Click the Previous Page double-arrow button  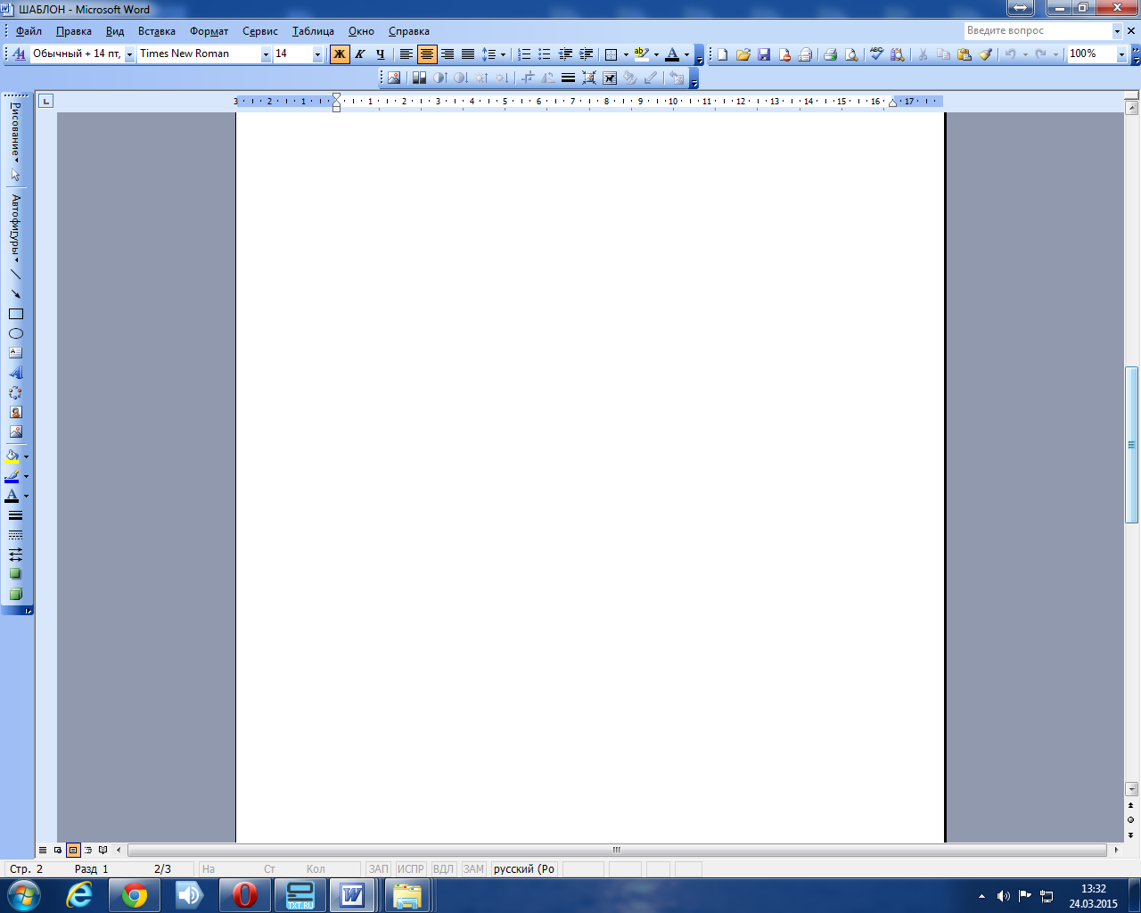pyautogui.click(x=1131, y=805)
